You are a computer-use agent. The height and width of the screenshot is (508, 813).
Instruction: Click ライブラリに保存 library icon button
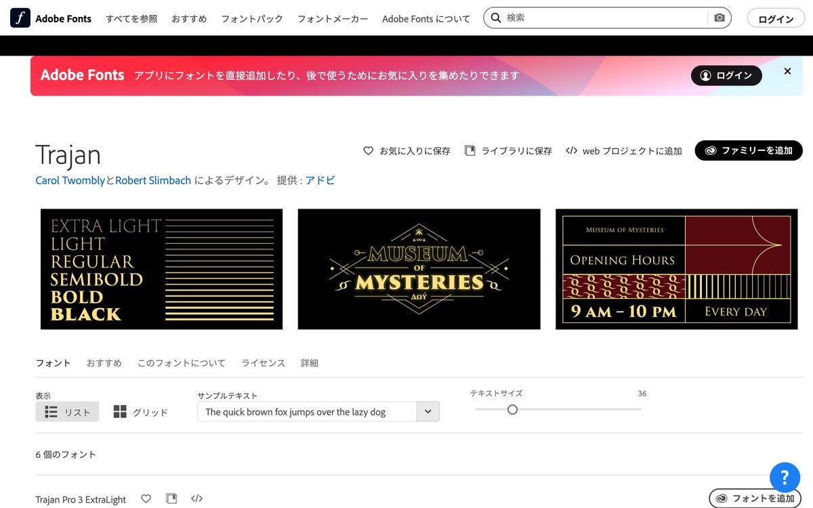(508, 151)
